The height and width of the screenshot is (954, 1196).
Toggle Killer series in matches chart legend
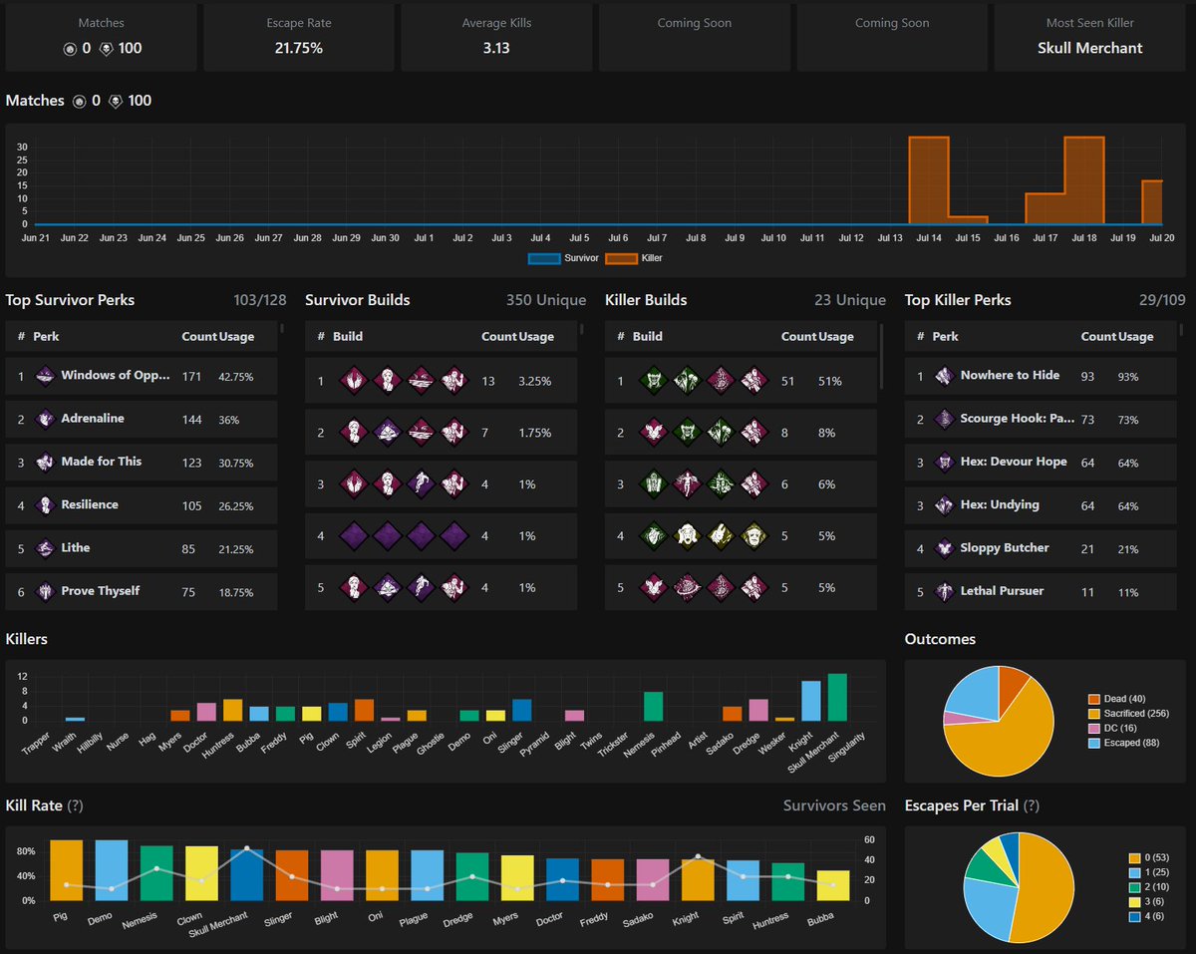[634, 258]
